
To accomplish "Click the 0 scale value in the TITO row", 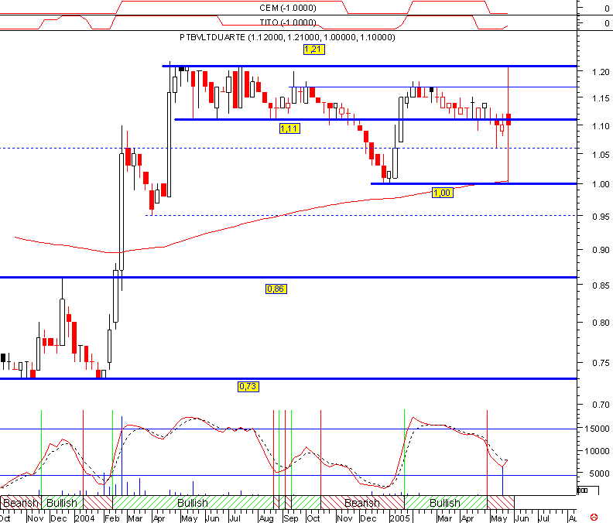I will (607, 23).
